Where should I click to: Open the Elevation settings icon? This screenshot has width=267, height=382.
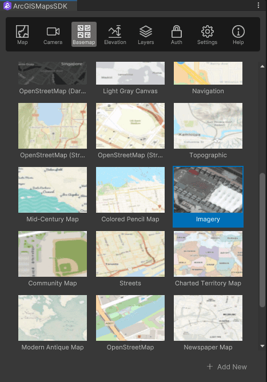[115, 34]
